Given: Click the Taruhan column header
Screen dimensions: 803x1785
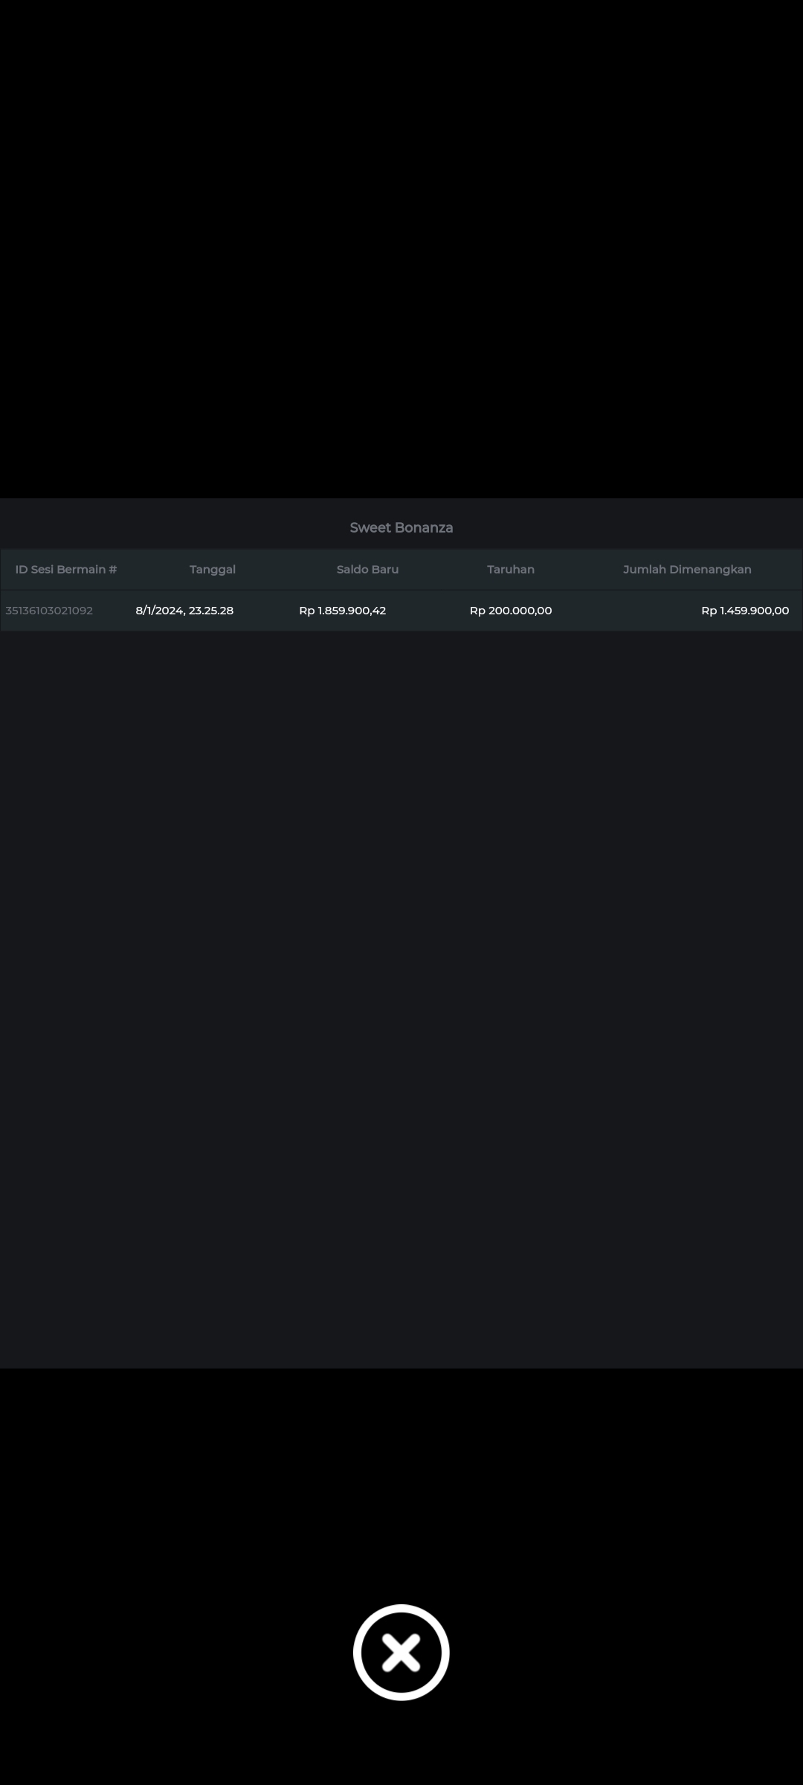Looking at the screenshot, I should coord(510,569).
